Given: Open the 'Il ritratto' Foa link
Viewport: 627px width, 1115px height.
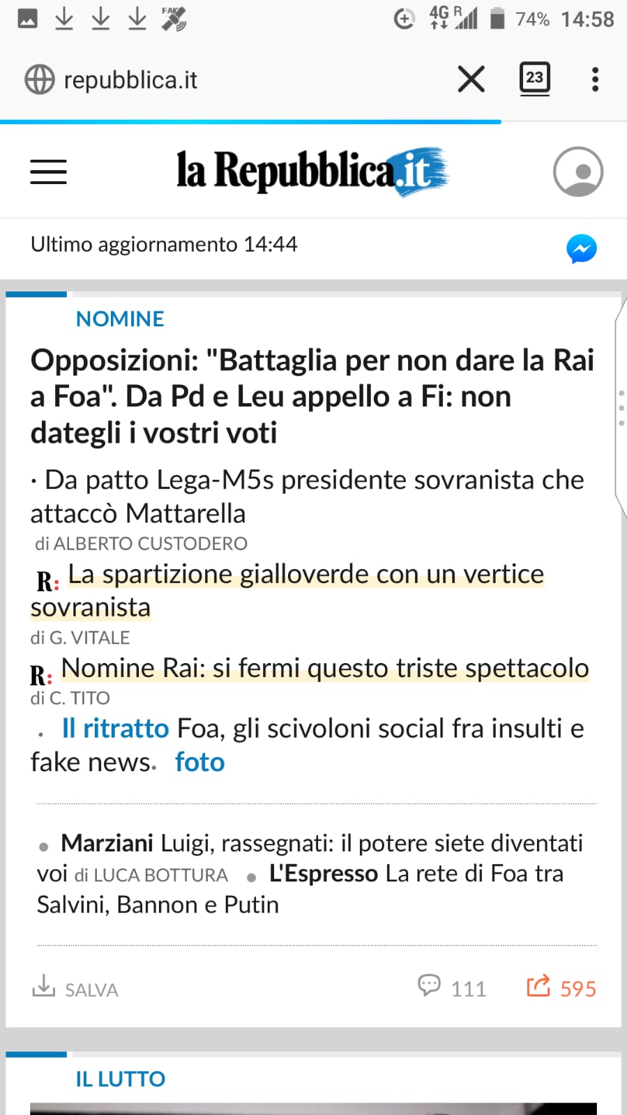Looking at the screenshot, I should coord(115,729).
